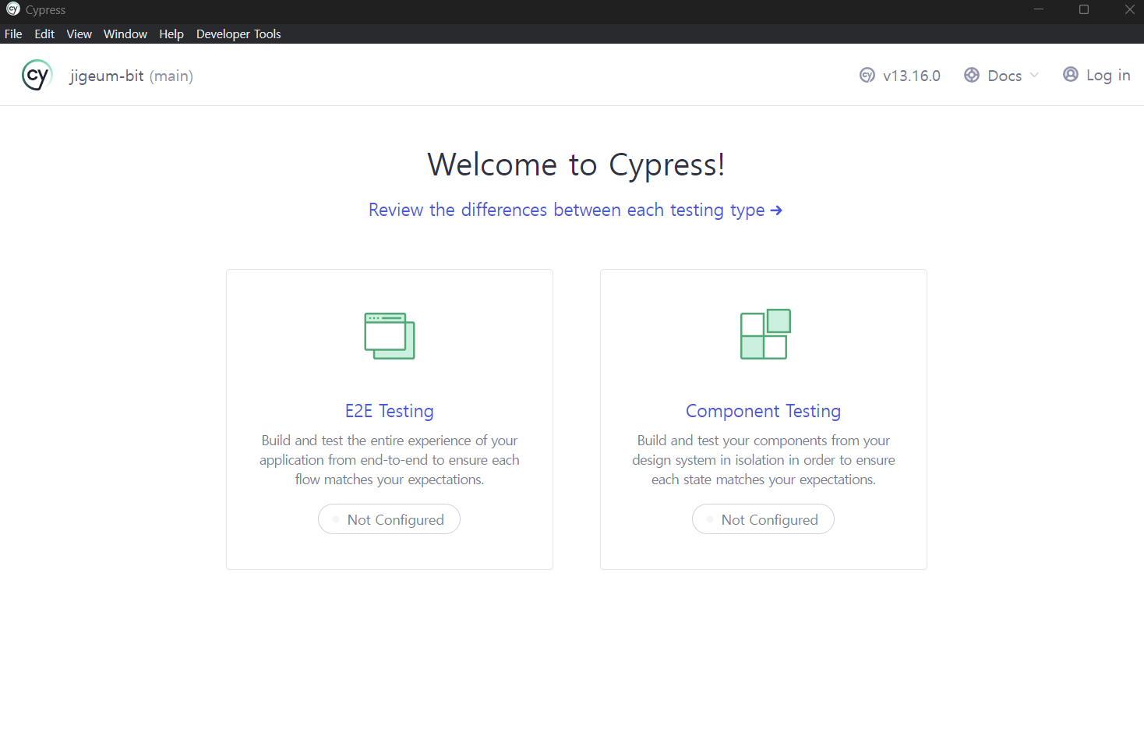Select the E2E Testing heading

tap(390, 411)
